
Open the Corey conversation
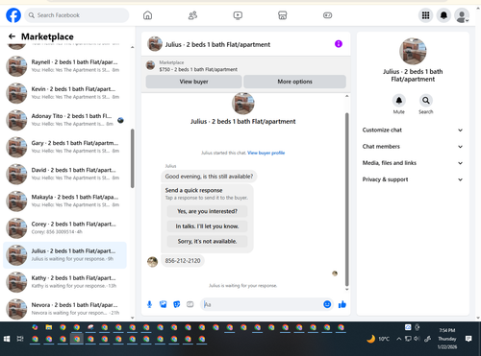[64, 228]
